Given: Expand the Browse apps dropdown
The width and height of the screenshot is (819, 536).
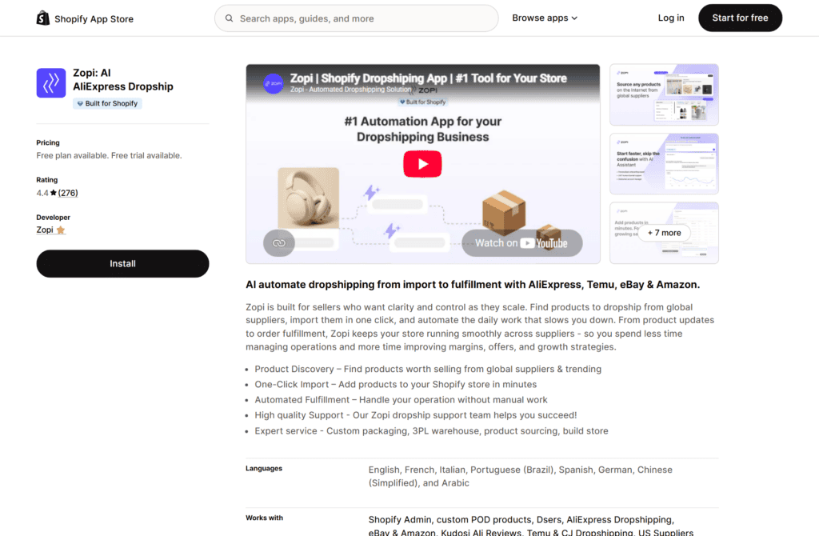Looking at the screenshot, I should (x=544, y=18).
